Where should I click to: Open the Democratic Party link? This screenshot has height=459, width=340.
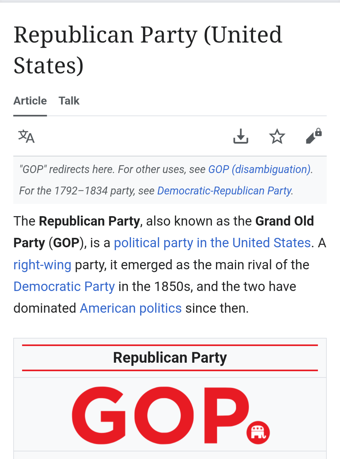(64, 287)
